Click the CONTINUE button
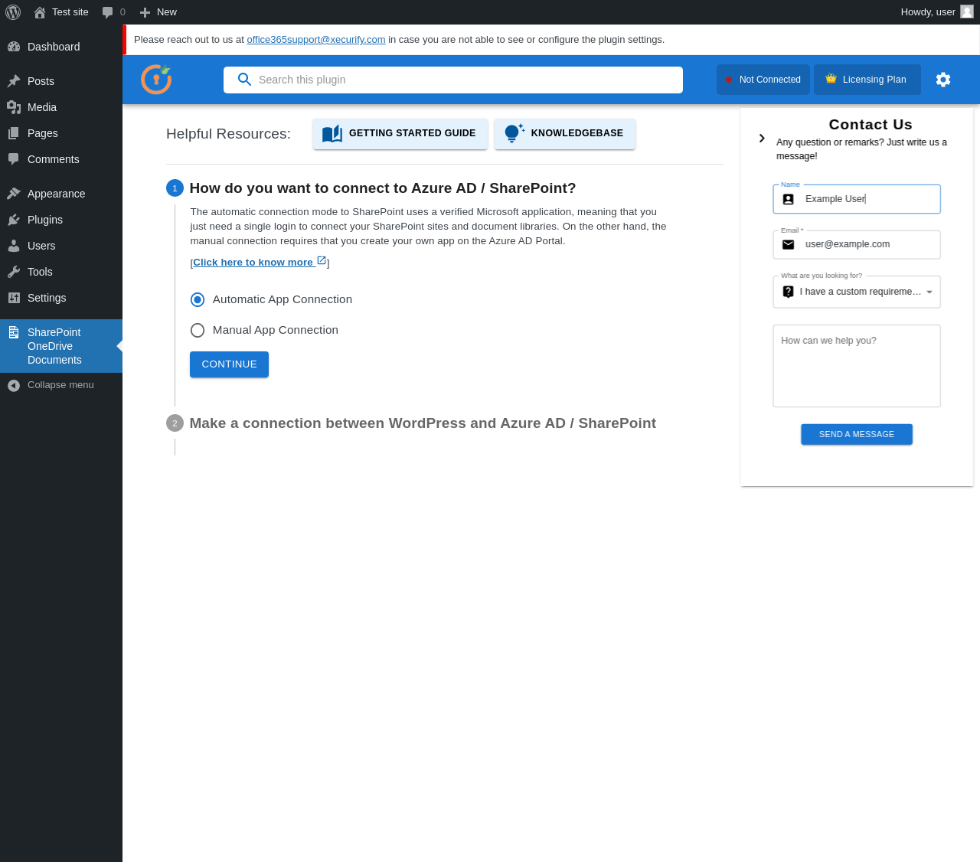The height and width of the screenshot is (862, 980). tap(229, 364)
